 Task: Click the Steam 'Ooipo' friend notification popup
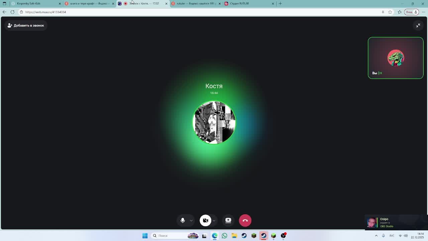[x=396, y=222]
